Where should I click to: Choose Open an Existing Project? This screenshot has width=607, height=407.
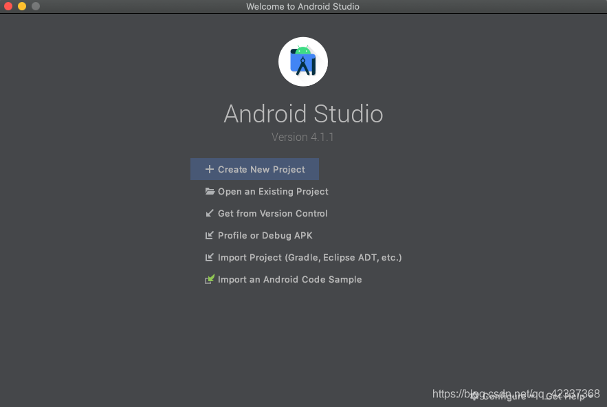[x=267, y=191]
